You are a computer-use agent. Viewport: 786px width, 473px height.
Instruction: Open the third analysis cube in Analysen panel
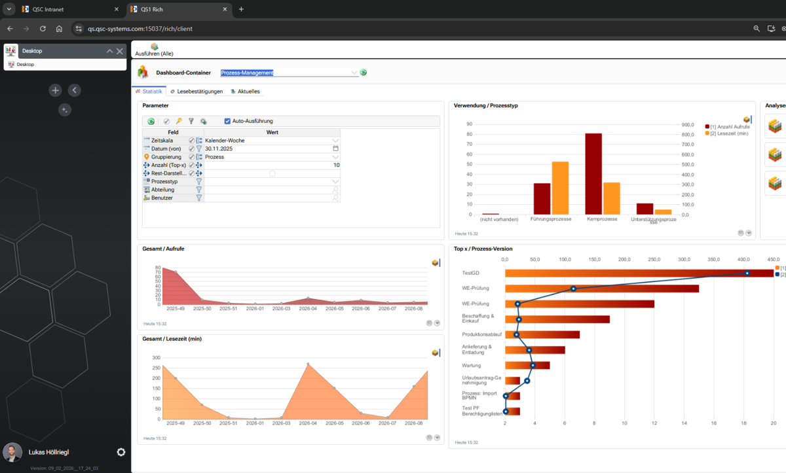776,183
